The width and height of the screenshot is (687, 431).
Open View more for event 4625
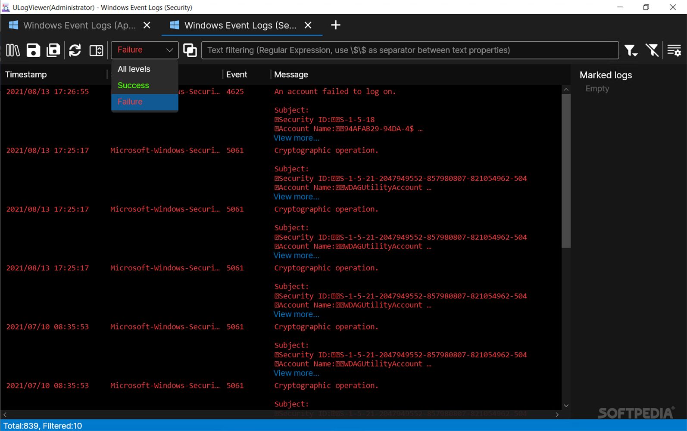pyautogui.click(x=297, y=138)
